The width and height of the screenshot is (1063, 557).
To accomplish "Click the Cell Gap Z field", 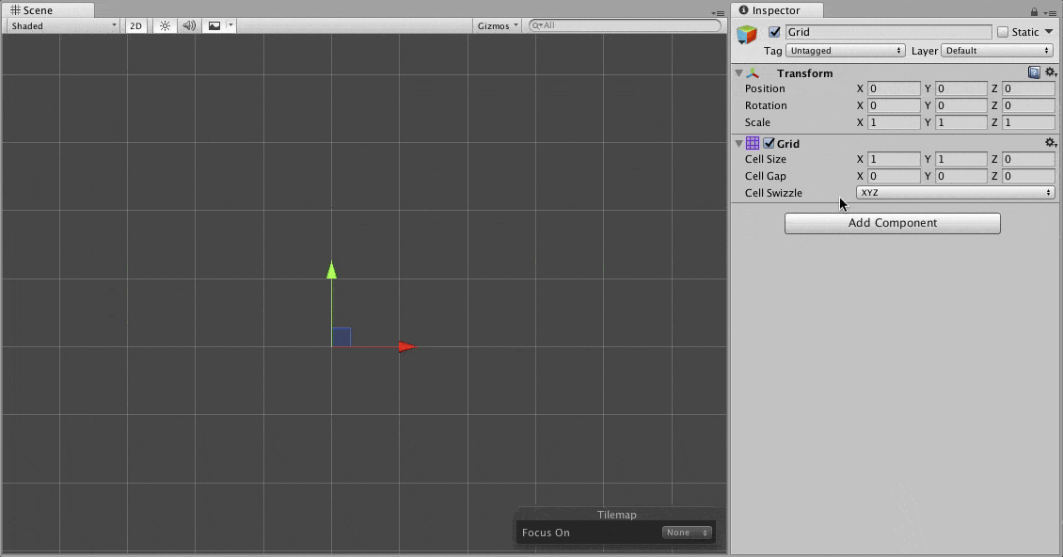I will pos(1028,176).
